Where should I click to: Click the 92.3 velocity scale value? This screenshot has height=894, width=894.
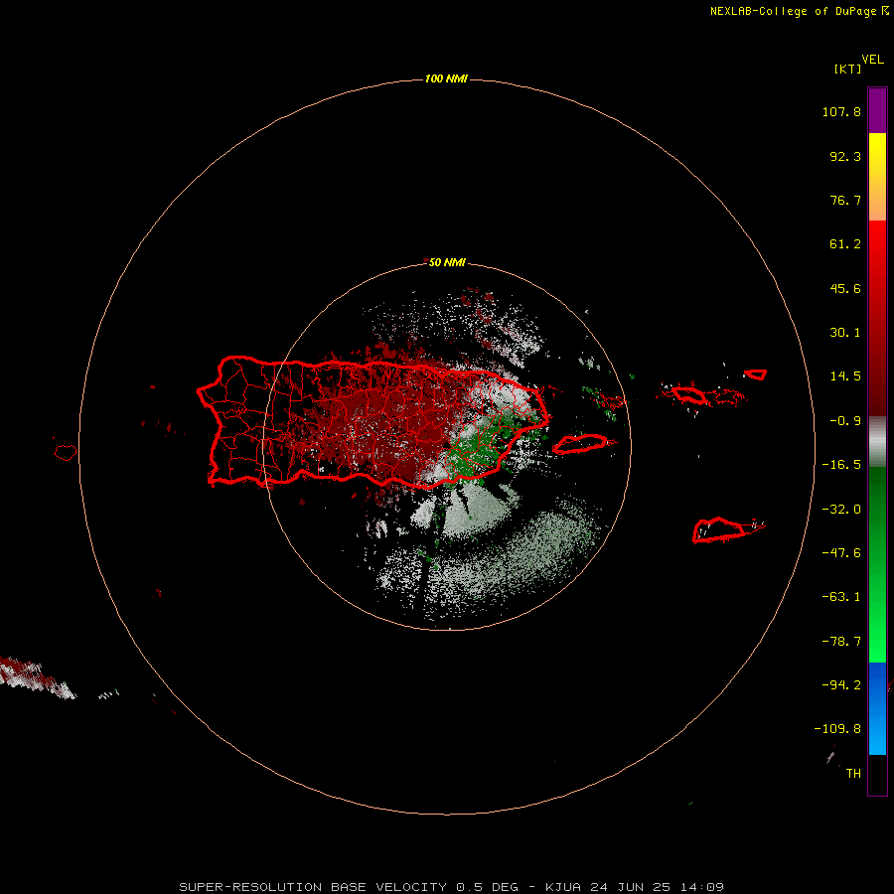pos(845,156)
